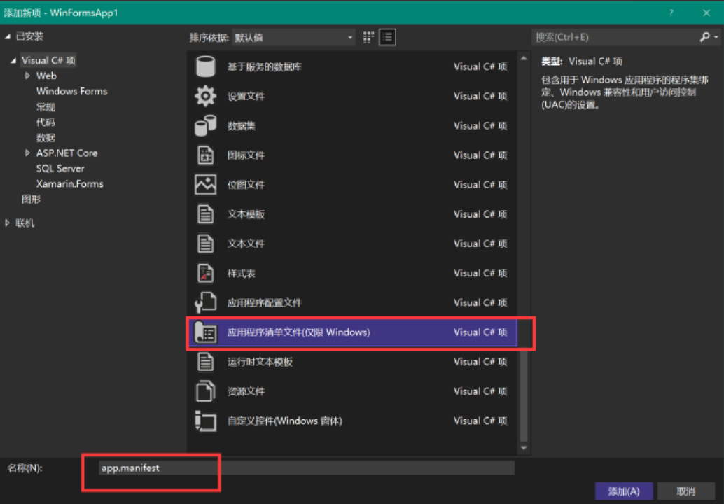The width and height of the screenshot is (724, 504).
Task: Select the Windows Forms category
Action: [71, 91]
